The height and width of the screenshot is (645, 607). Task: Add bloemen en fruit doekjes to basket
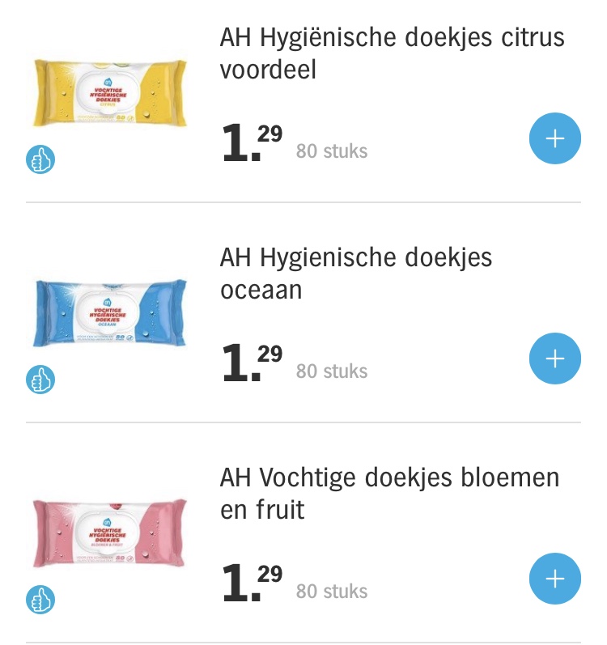coord(554,579)
